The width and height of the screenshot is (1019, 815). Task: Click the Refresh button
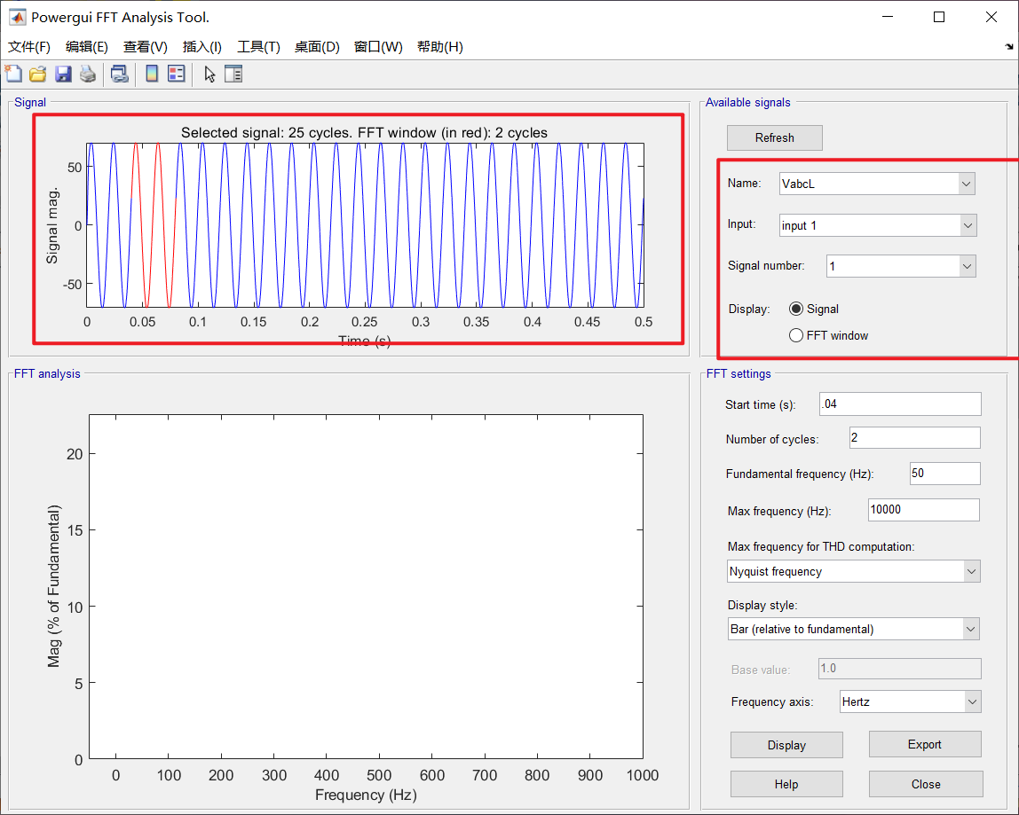[x=774, y=137]
